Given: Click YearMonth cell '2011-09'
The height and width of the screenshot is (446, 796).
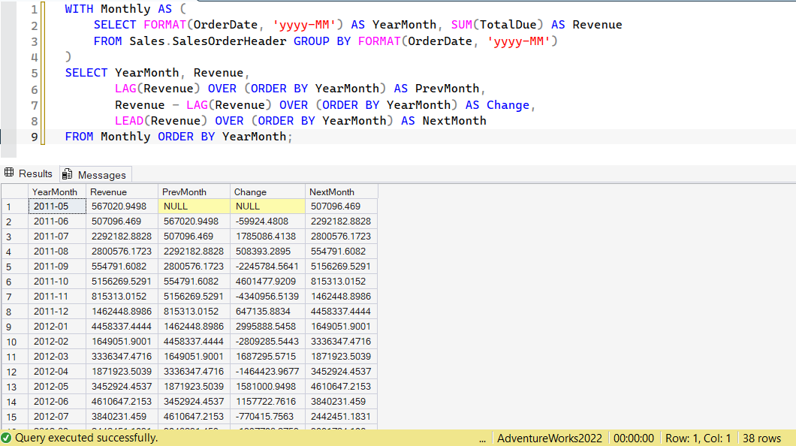Looking at the screenshot, I should 57,267.
